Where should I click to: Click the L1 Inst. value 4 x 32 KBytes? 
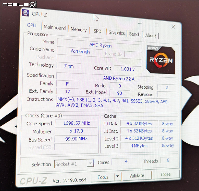[x=139, y=131]
